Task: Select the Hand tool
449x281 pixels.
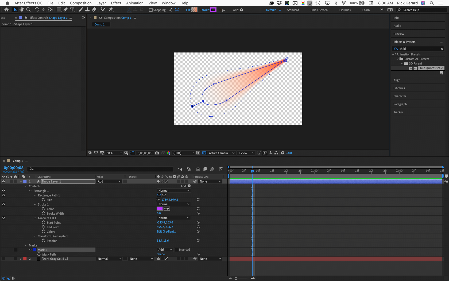Action: coord(21,10)
